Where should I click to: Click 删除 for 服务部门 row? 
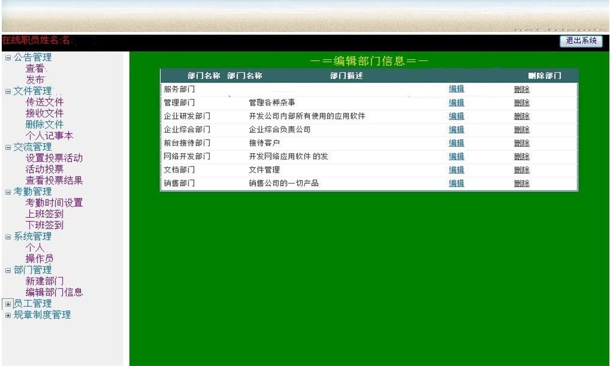(x=522, y=90)
